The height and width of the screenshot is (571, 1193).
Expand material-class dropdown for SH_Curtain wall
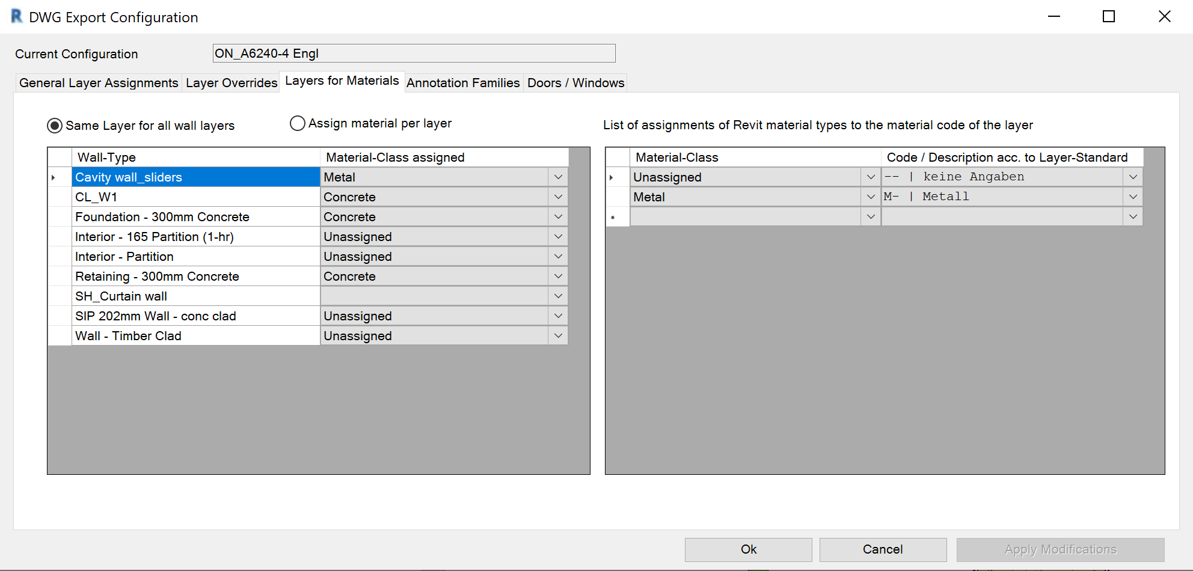pos(558,296)
